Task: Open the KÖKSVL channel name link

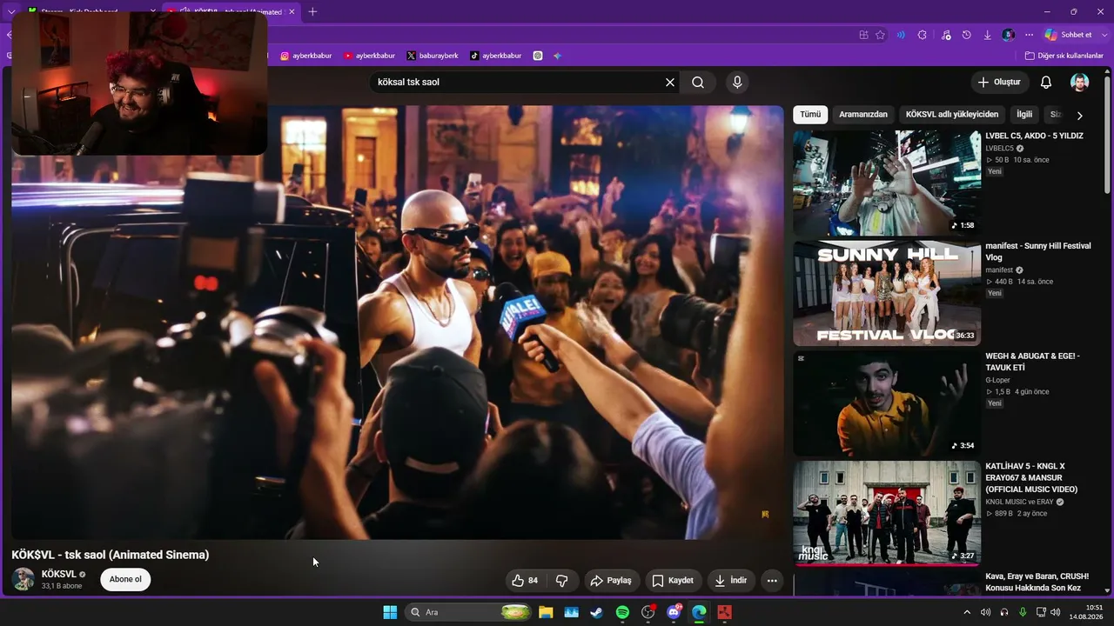Action: coord(59,575)
